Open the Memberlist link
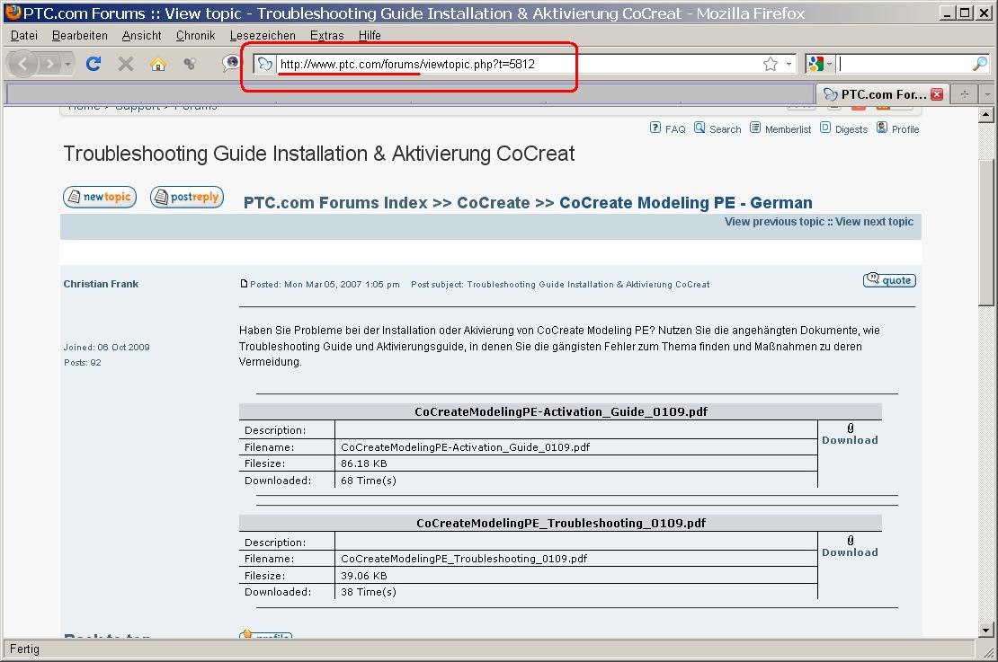This screenshot has width=998, height=662. (x=788, y=129)
